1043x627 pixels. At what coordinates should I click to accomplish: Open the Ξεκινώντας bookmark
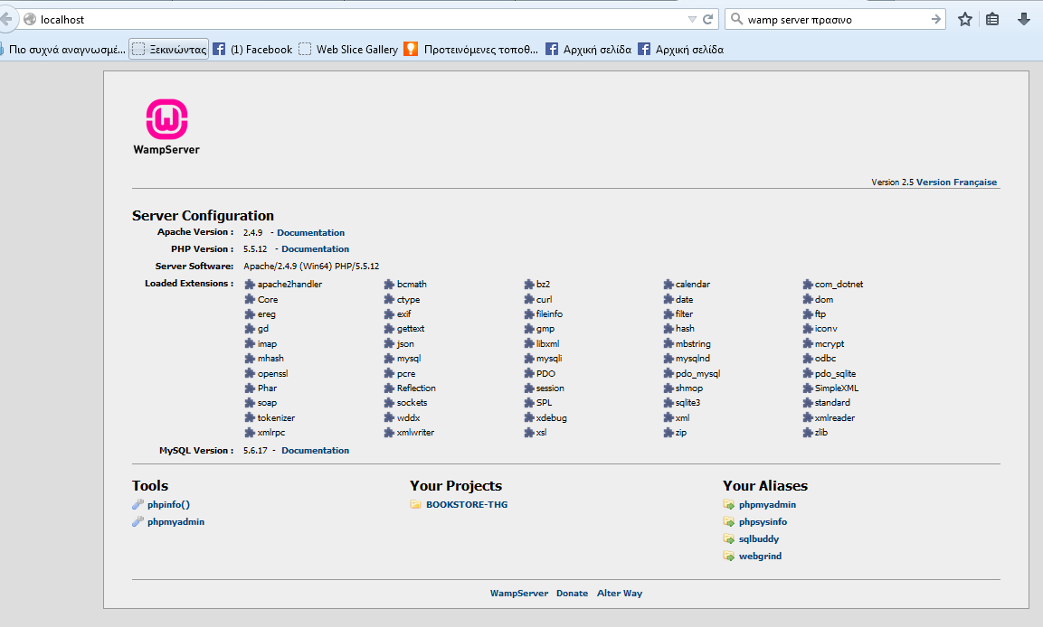pos(169,49)
